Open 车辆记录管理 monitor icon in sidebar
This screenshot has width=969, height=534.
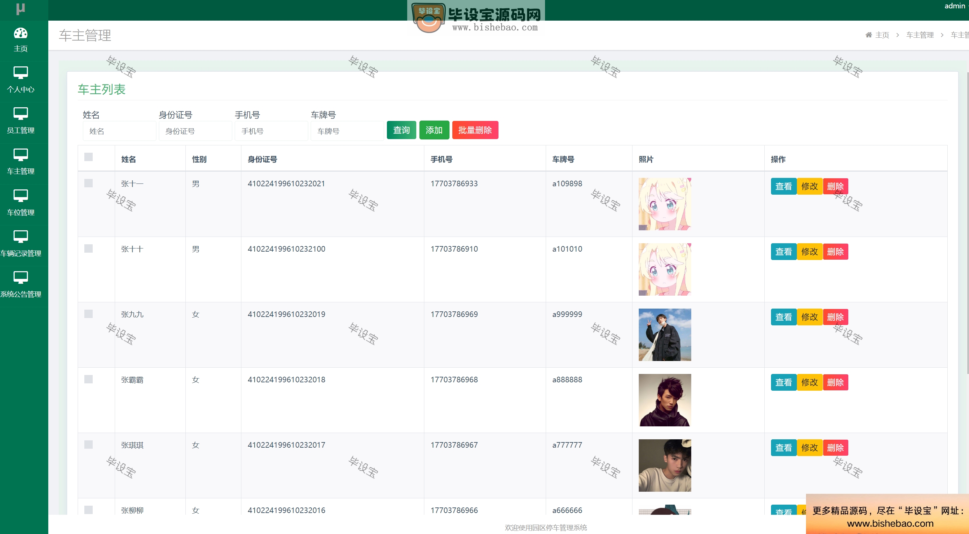[x=20, y=236]
